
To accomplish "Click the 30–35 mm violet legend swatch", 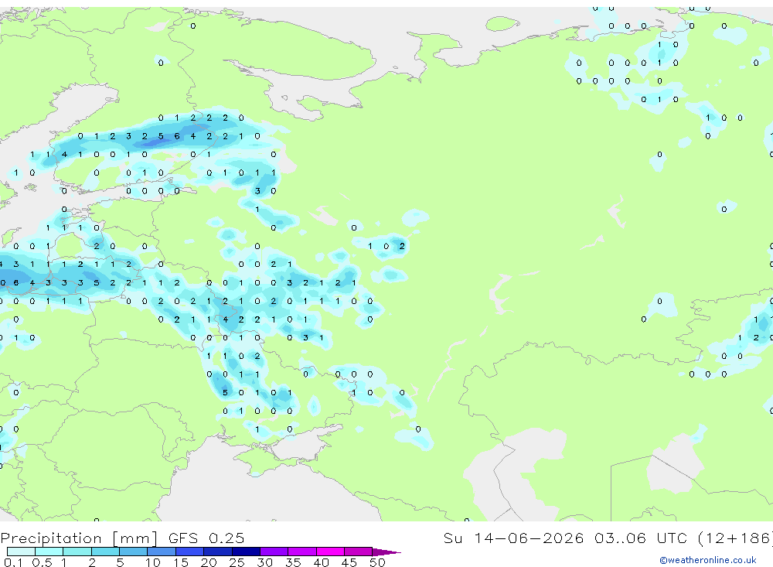I will pyautogui.click(x=274, y=552).
